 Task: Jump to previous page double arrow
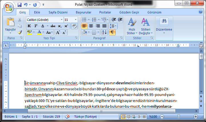coord(201,96)
